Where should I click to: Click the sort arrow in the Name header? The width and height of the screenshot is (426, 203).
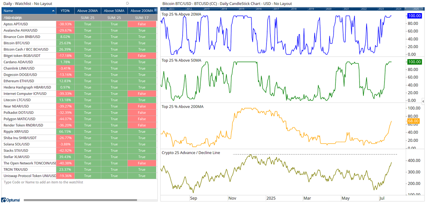pyautogui.click(x=53, y=11)
